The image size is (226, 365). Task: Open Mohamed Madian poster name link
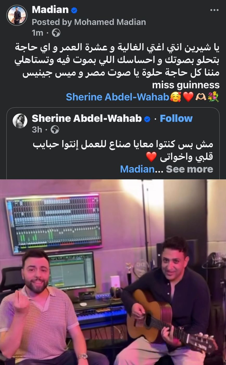(110, 22)
